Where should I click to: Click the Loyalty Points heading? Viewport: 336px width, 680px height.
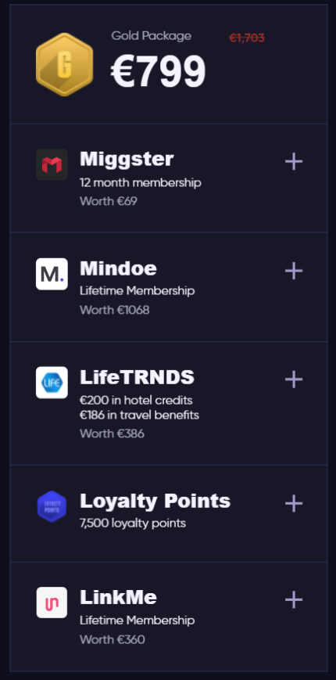(155, 502)
